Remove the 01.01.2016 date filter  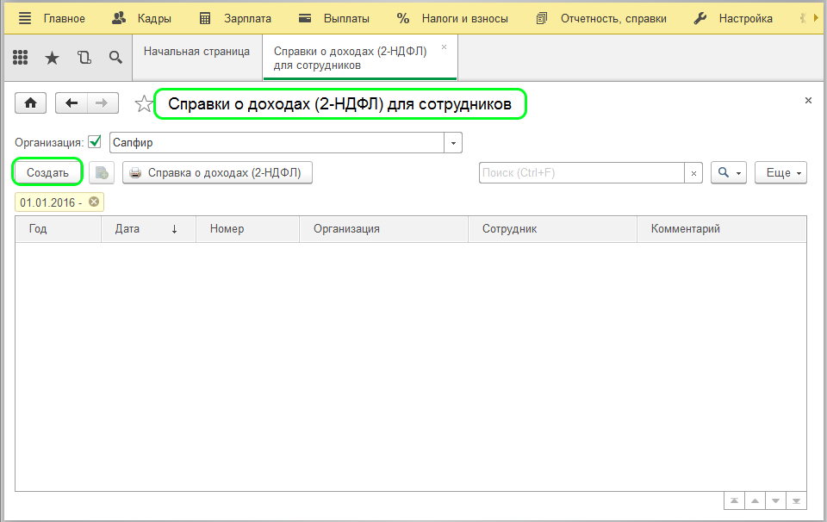[x=94, y=202]
